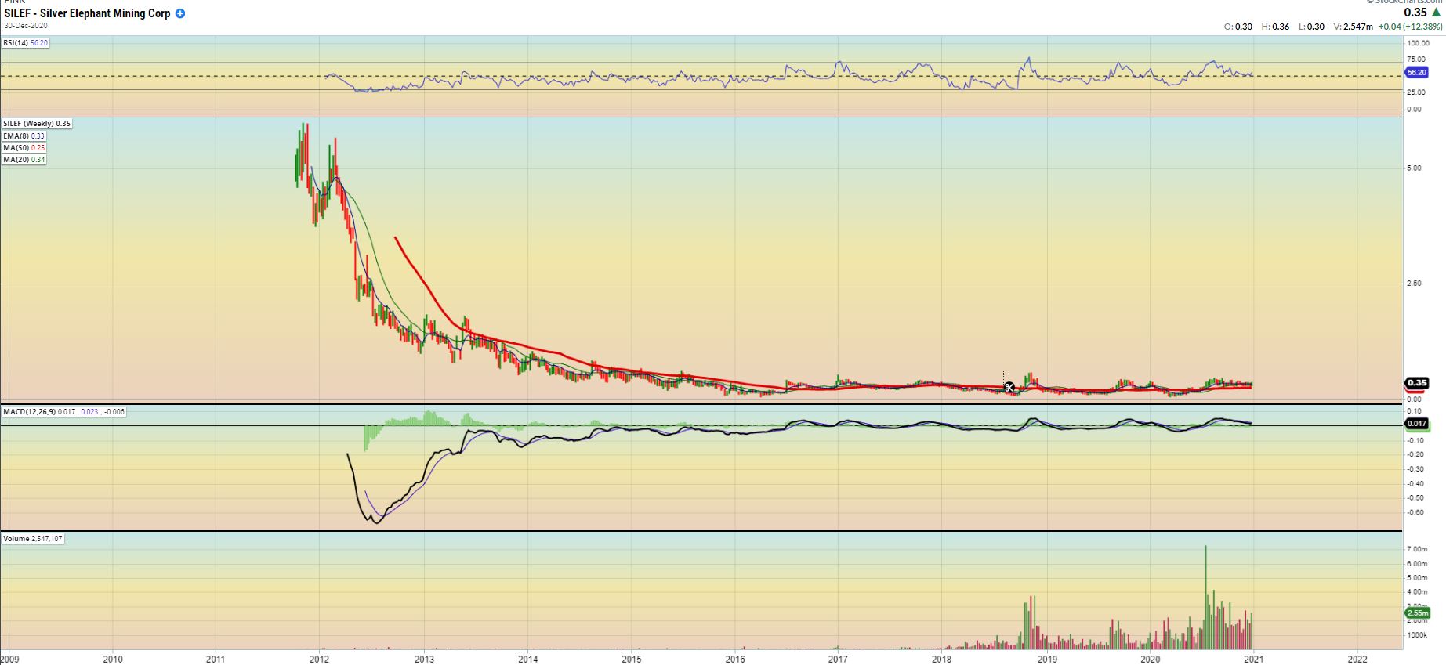This screenshot has width=1446, height=665.
Task: Click the 2.50 price axis label
Action: coord(1414,284)
